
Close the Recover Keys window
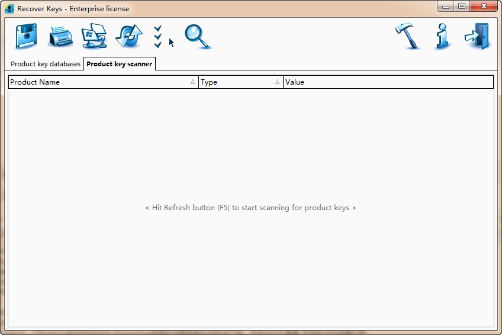pos(484,6)
